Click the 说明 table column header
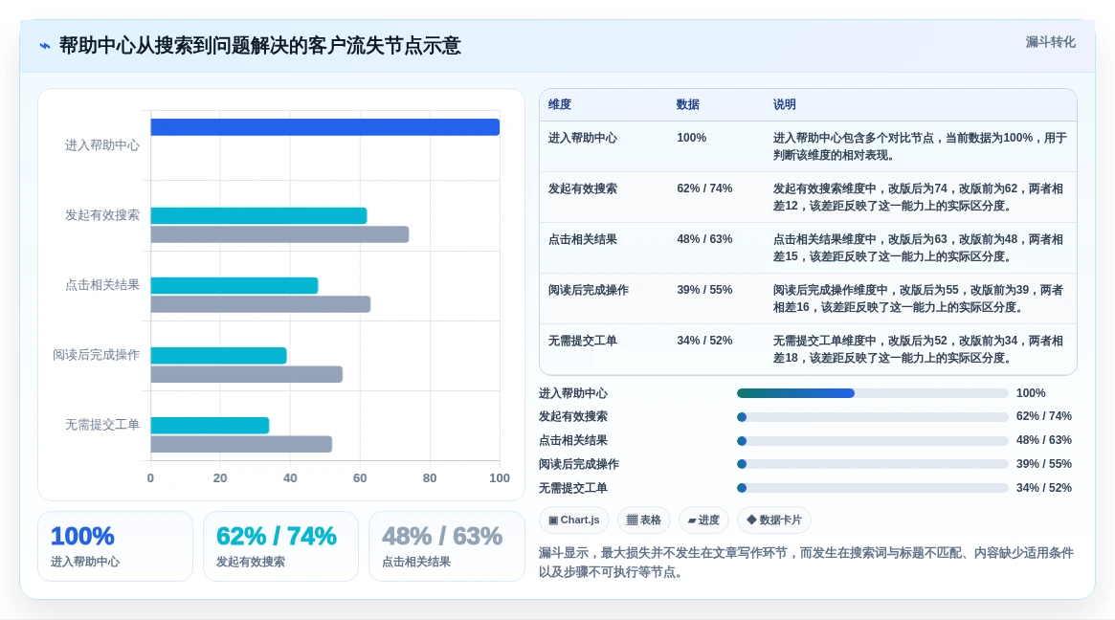The image size is (1115, 620). coord(785,104)
